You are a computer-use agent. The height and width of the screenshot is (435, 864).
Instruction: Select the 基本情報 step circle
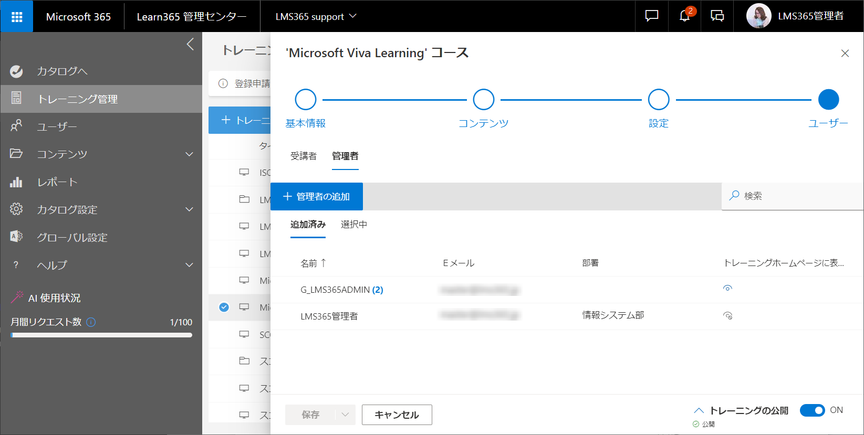coord(306,99)
